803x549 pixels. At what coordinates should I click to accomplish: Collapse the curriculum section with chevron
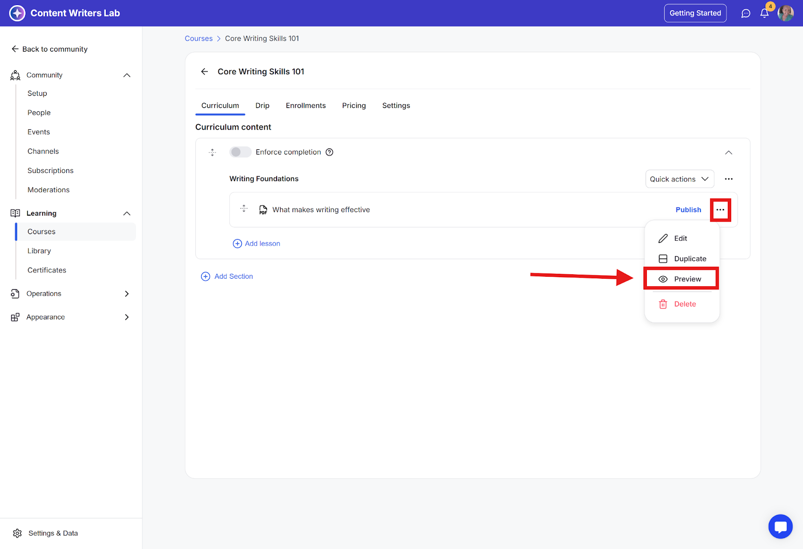pyautogui.click(x=729, y=152)
